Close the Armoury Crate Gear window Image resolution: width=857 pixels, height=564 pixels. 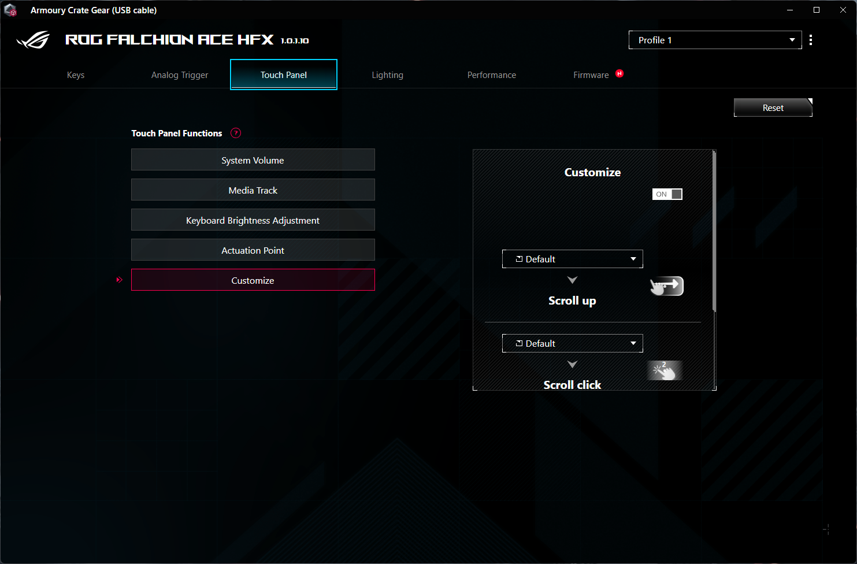point(843,10)
